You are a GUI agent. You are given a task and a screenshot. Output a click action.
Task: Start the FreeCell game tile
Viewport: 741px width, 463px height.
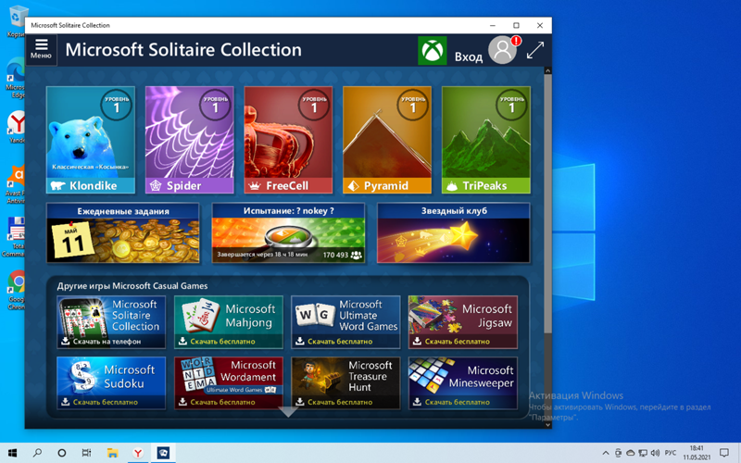click(x=288, y=139)
